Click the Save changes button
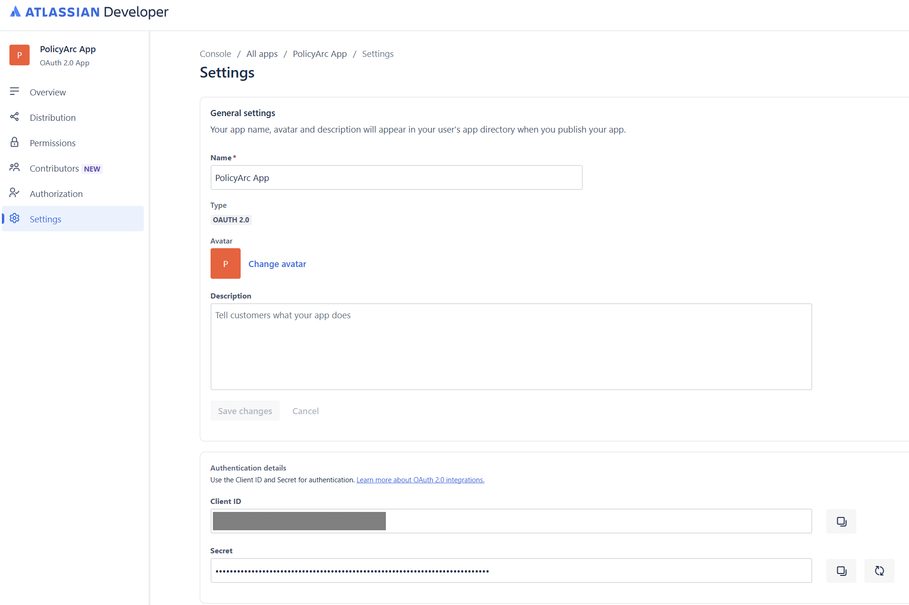Screen dimensions: 909x605 245,411
